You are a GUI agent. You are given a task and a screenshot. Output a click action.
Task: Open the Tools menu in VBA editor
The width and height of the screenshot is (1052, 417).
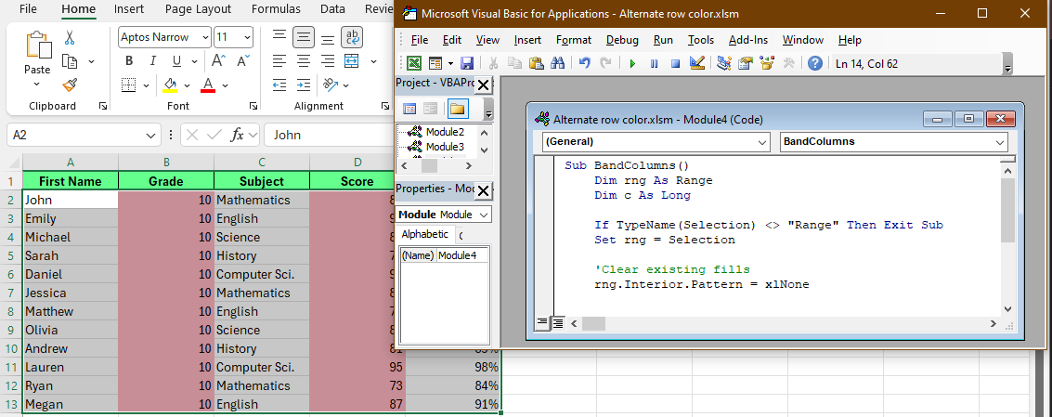(701, 40)
